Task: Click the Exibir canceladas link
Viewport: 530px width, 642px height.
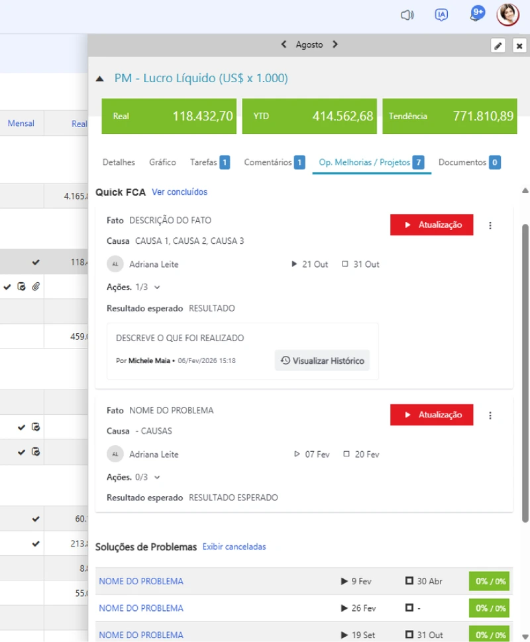Action: (234, 547)
